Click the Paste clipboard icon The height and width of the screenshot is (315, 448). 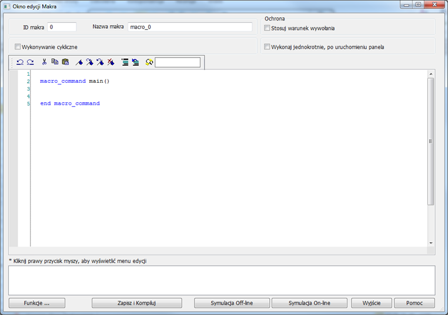point(65,62)
